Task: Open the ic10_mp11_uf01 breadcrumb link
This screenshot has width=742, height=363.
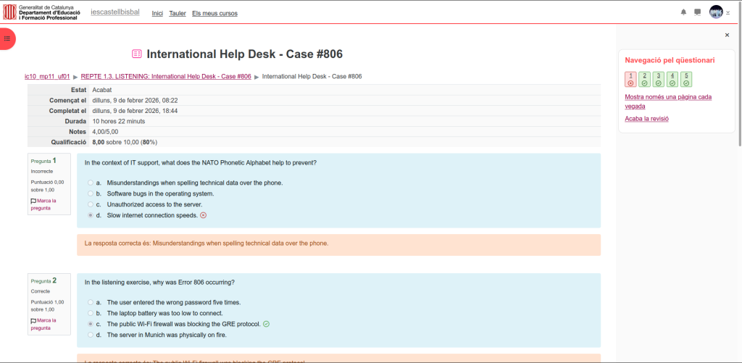Action: click(47, 76)
